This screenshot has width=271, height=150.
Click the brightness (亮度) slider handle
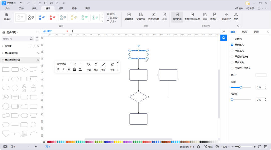click(241, 87)
